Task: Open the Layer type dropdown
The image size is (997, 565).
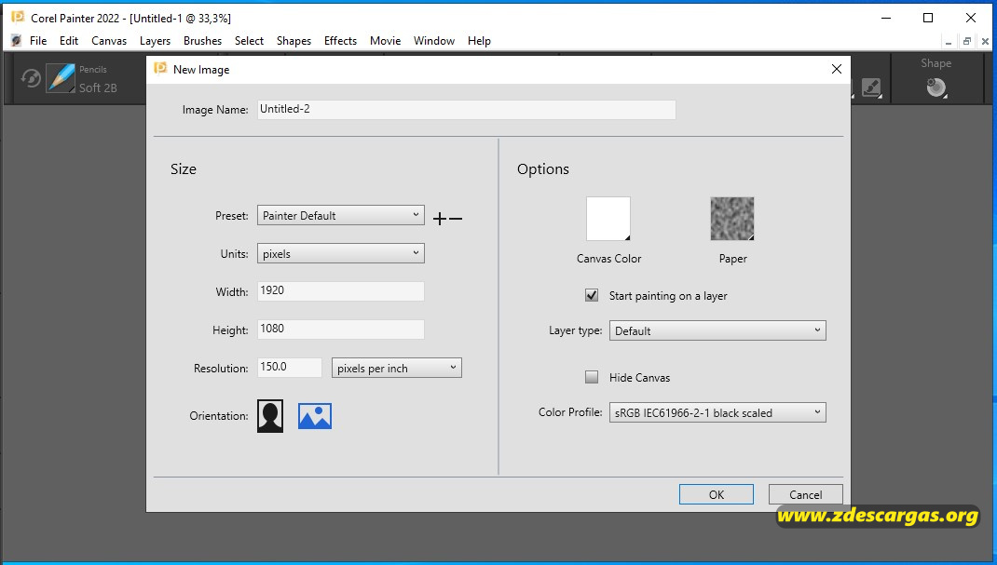Action: (x=717, y=330)
